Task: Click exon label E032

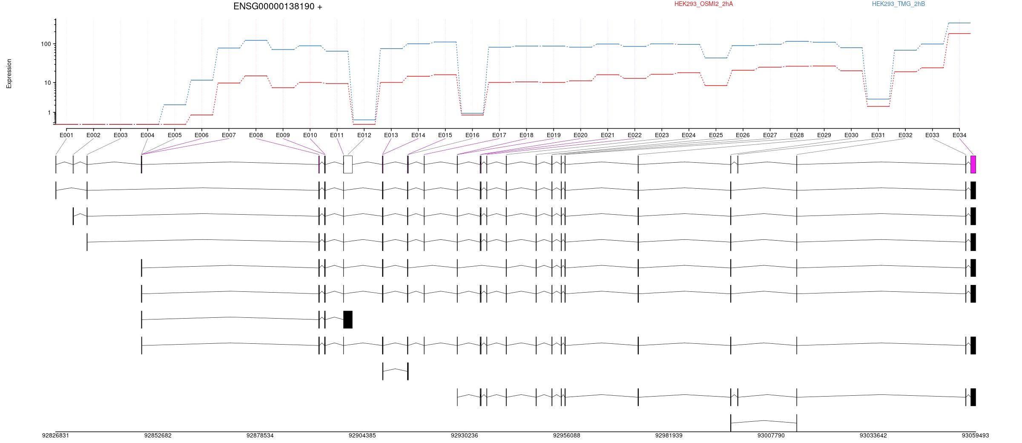Action: 905,135
